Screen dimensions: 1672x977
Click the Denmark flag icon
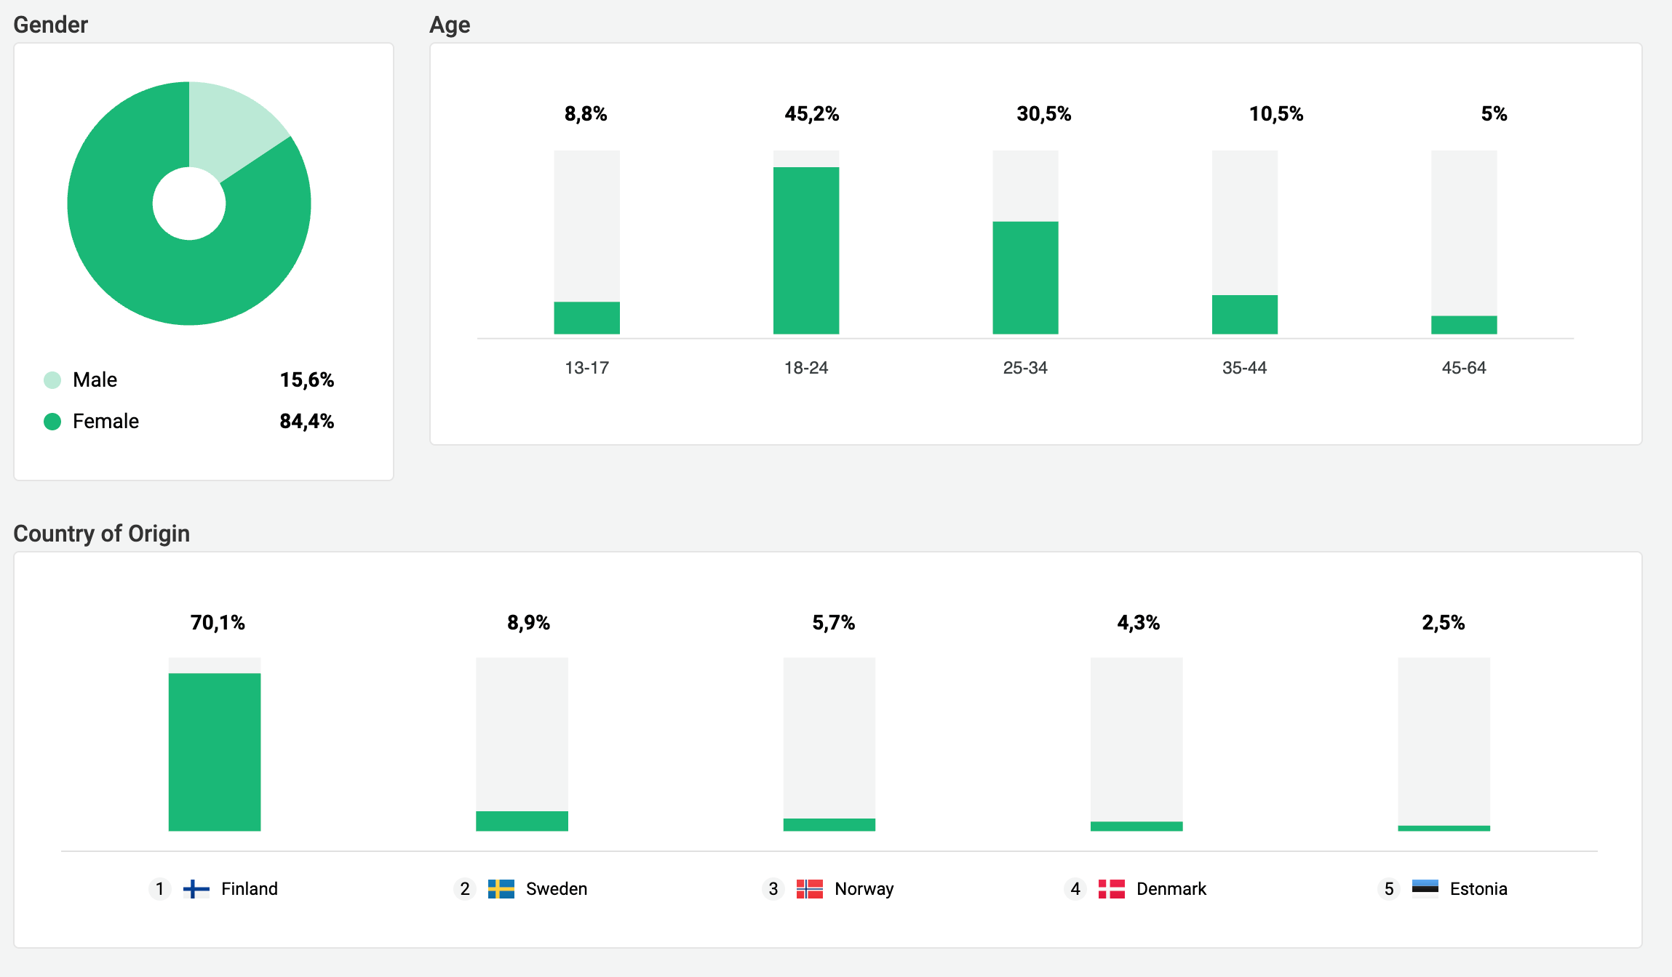tap(1111, 889)
